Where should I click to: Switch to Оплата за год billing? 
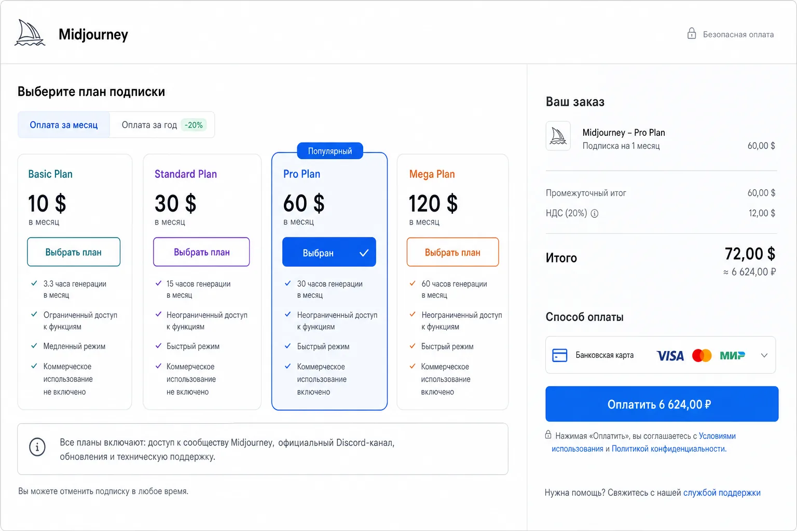click(162, 125)
